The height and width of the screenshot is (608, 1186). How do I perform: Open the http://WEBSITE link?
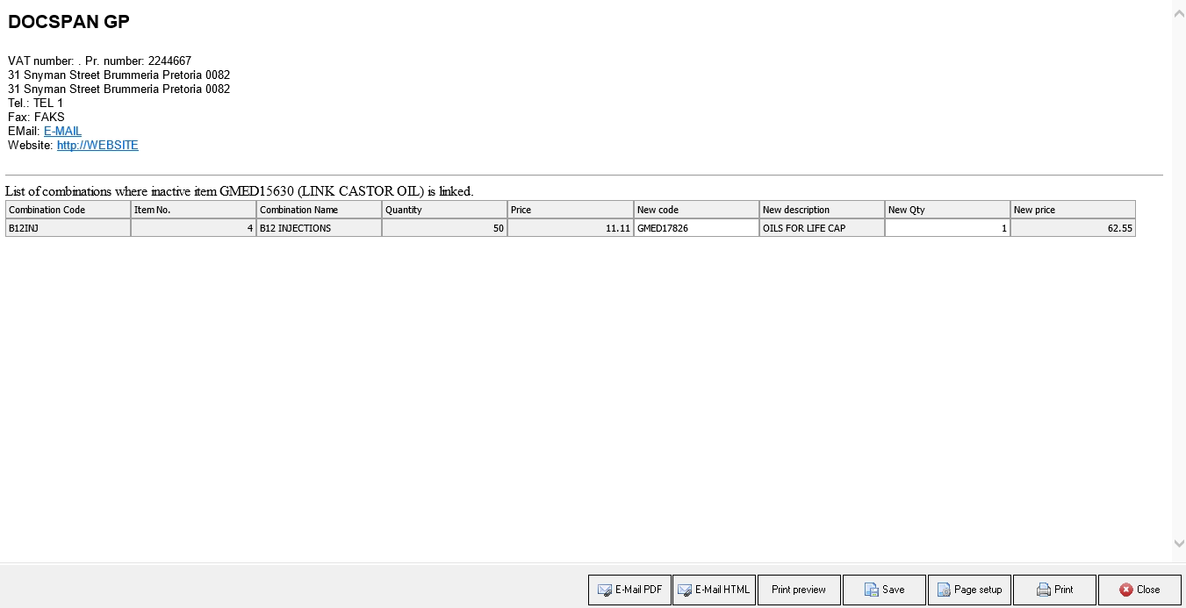[x=97, y=145]
